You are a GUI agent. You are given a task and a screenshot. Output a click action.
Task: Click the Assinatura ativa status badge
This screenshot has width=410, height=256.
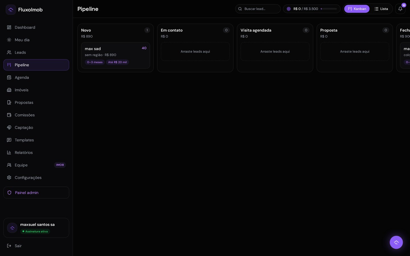tap(35, 232)
